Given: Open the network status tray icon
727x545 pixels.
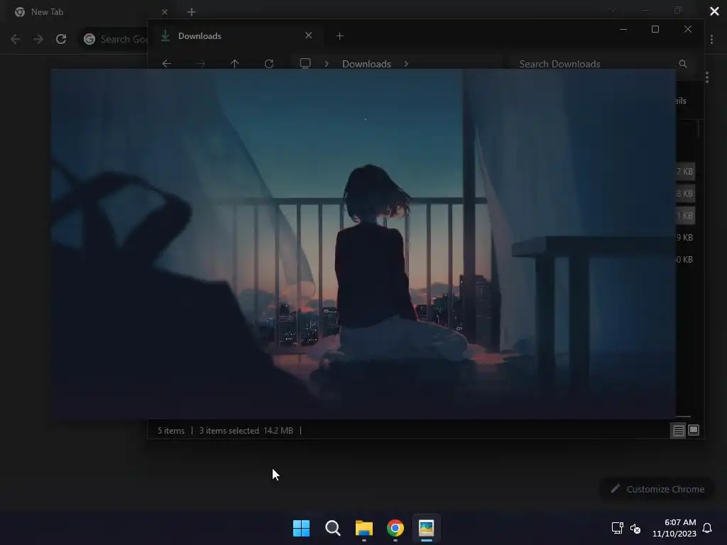Looking at the screenshot, I should tap(617, 528).
